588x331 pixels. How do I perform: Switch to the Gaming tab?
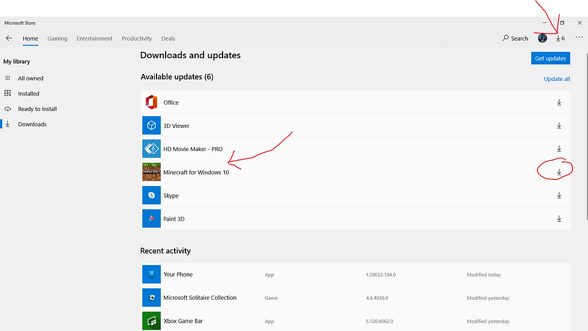coord(58,38)
